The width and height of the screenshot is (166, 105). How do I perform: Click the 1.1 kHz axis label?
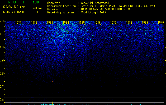2,34
